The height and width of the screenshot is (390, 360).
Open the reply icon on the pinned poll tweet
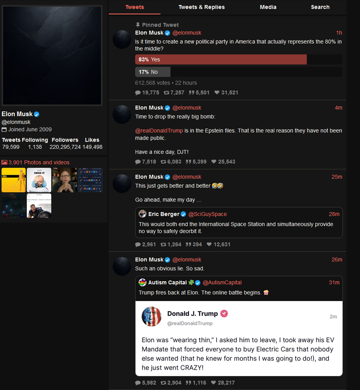138,92
